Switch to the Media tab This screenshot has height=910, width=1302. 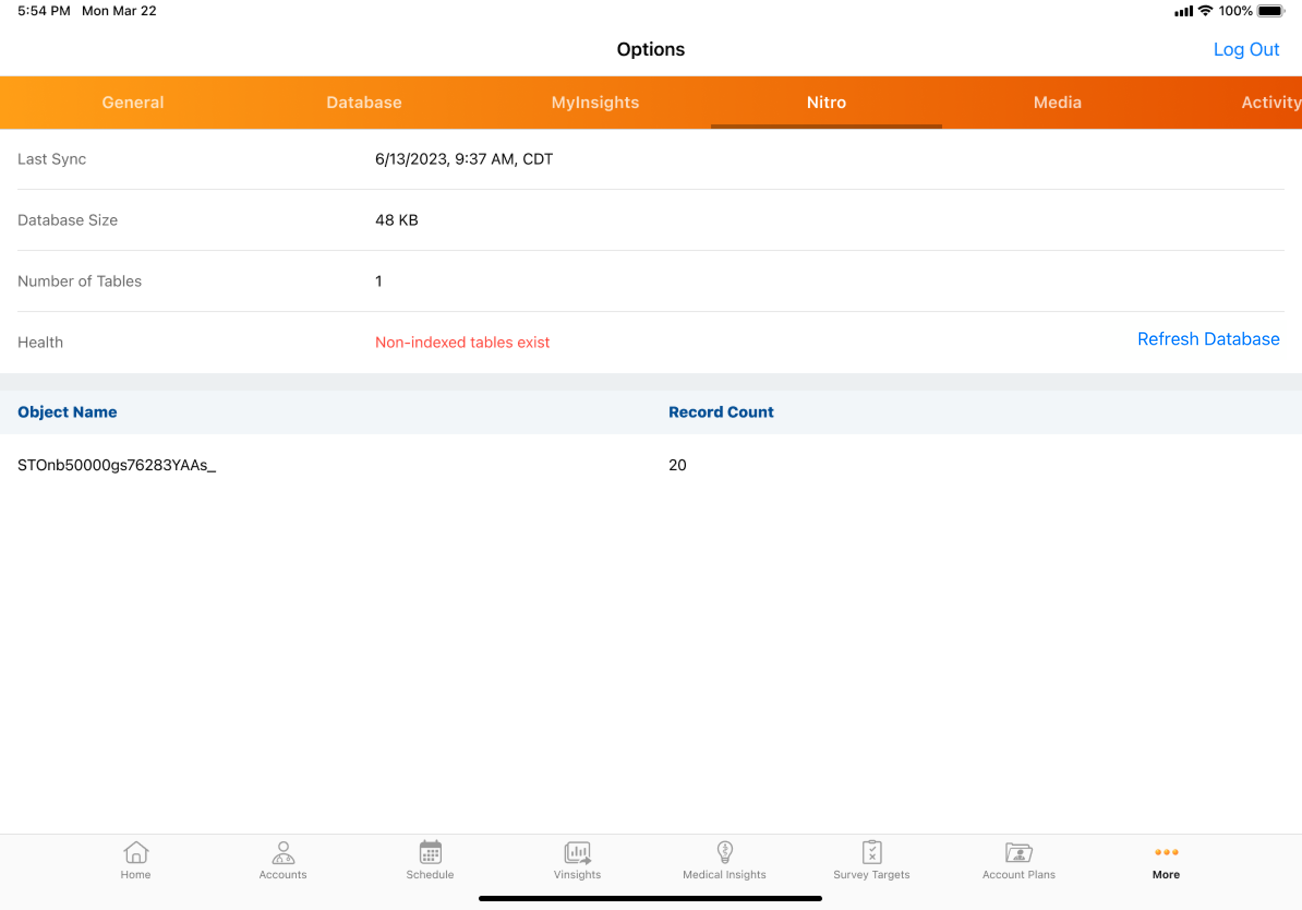click(x=1057, y=102)
